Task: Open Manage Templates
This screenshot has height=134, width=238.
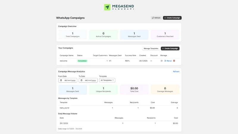Action: [x=151, y=49]
